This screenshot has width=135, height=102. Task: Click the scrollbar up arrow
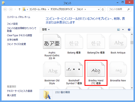tap(132, 34)
